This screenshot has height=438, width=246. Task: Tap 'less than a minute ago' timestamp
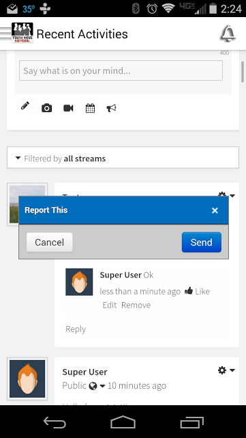[140, 291]
